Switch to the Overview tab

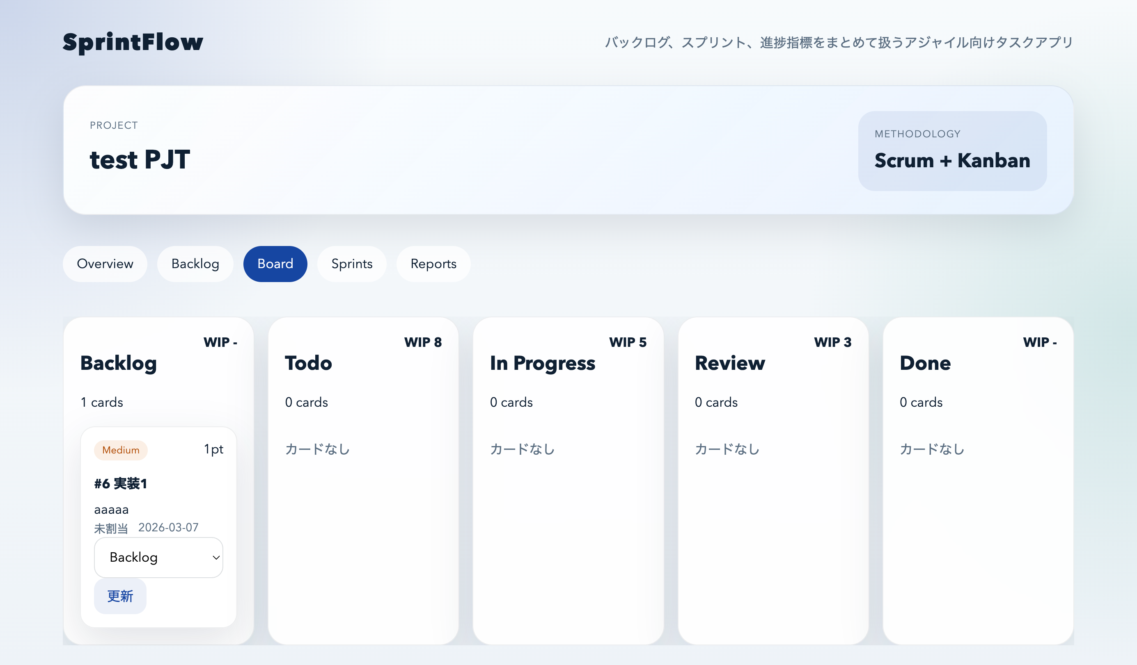[105, 264]
